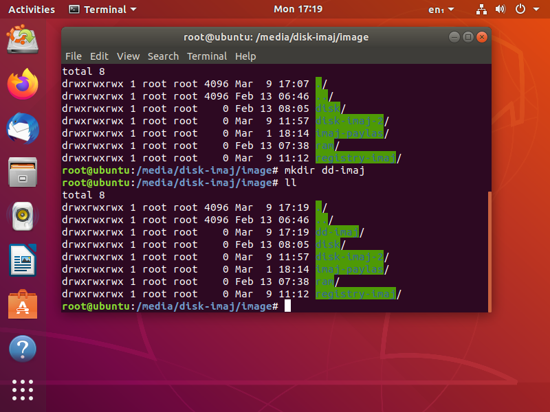Image resolution: width=550 pixels, height=412 pixels.
Task: Open the Files manager dock icon
Action: pyautogui.click(x=23, y=172)
